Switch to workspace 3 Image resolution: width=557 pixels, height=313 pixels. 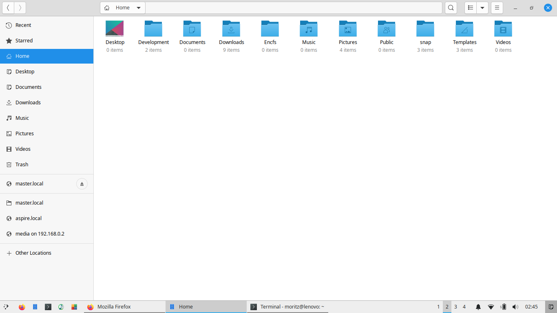click(455, 307)
